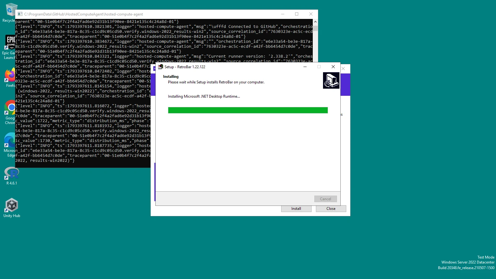This screenshot has width=496, height=279.
Task: Maximize the hosted-compute-agent console window
Action: click(x=297, y=14)
